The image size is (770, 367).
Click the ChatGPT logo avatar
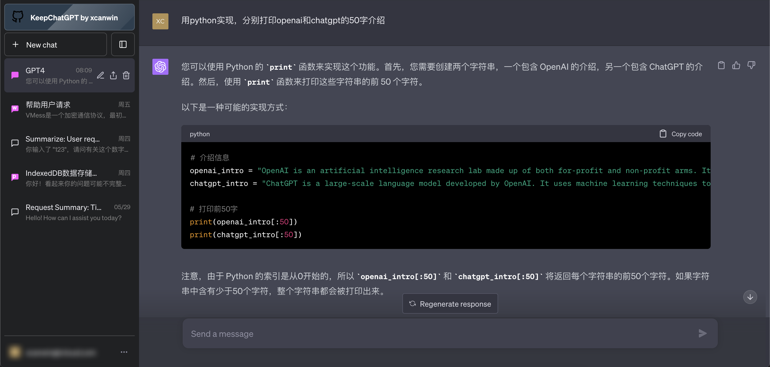click(x=160, y=67)
